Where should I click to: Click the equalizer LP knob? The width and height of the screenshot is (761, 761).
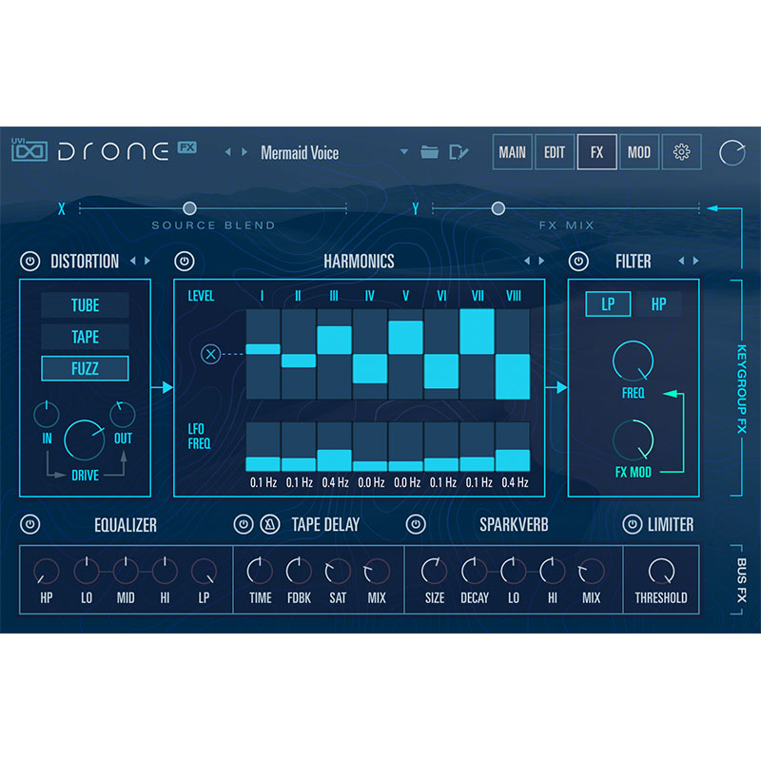pos(204,572)
